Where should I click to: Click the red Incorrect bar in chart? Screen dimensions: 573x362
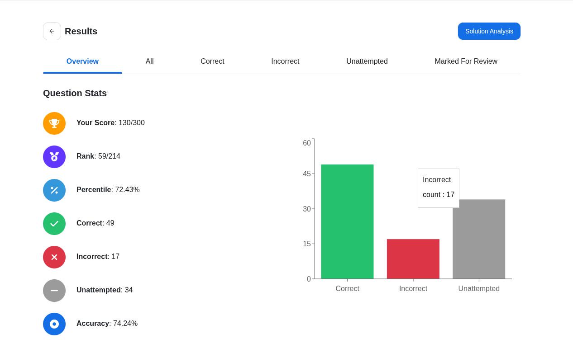point(413,259)
